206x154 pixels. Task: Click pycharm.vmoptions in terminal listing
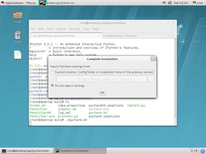point(104,116)
